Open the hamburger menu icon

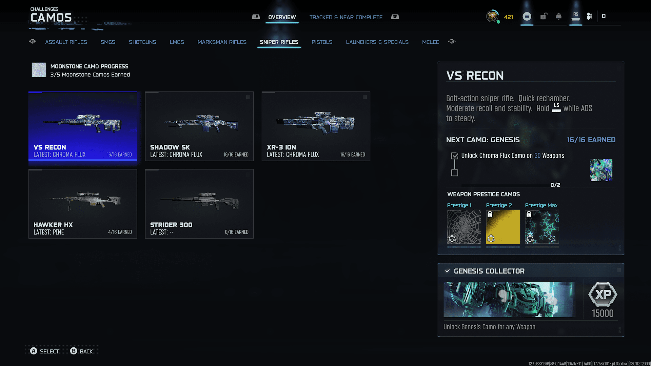pos(527,16)
